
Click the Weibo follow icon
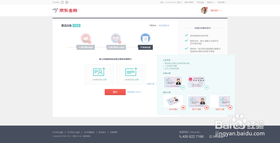[67, 2]
